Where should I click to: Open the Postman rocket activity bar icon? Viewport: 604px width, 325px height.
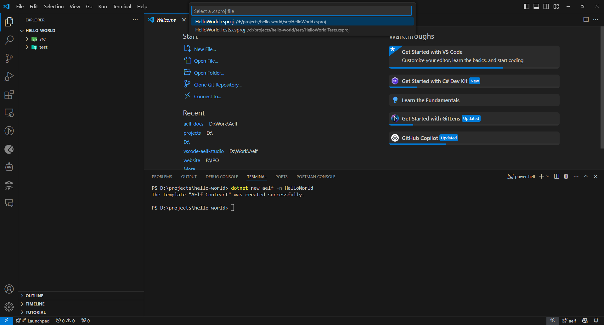pyautogui.click(x=9, y=149)
